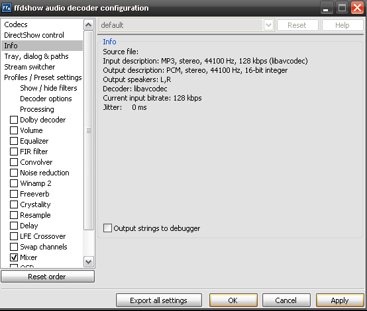Click the Output description text line
The height and width of the screenshot is (311, 367).
pos(195,70)
